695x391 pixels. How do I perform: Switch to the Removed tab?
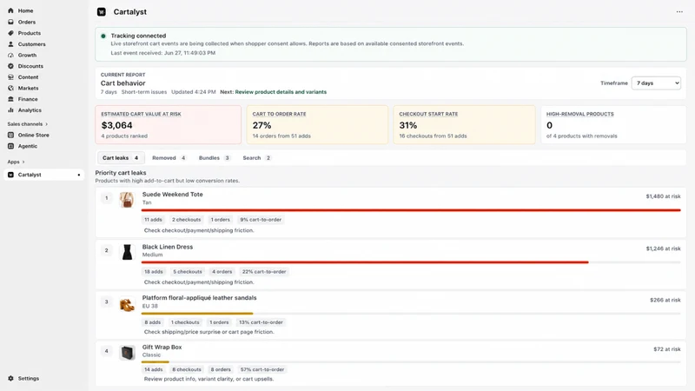point(169,158)
